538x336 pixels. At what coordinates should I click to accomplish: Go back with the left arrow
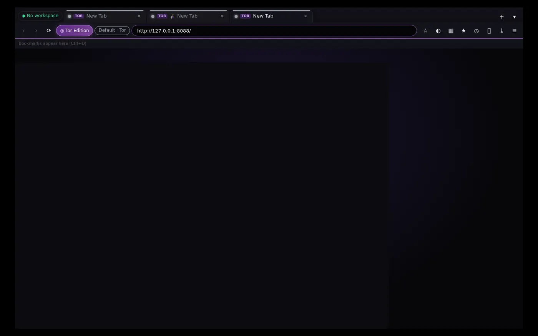tap(23, 31)
